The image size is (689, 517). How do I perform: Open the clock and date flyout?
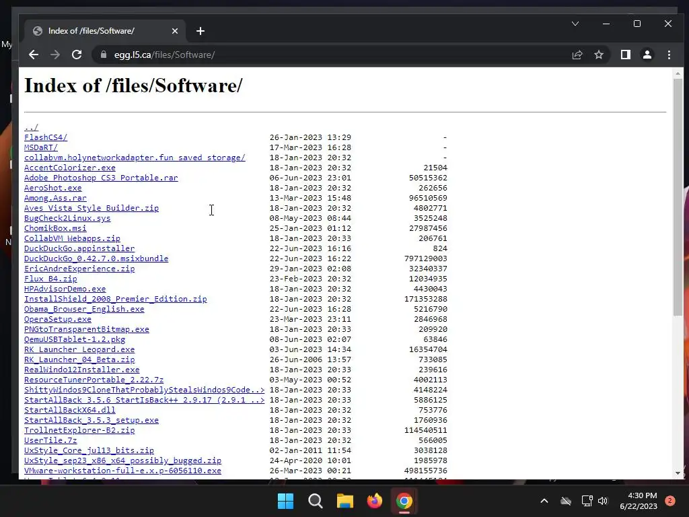click(x=639, y=501)
